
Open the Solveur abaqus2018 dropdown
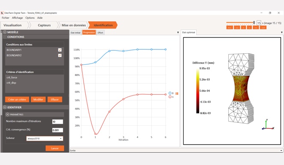coord(45,139)
